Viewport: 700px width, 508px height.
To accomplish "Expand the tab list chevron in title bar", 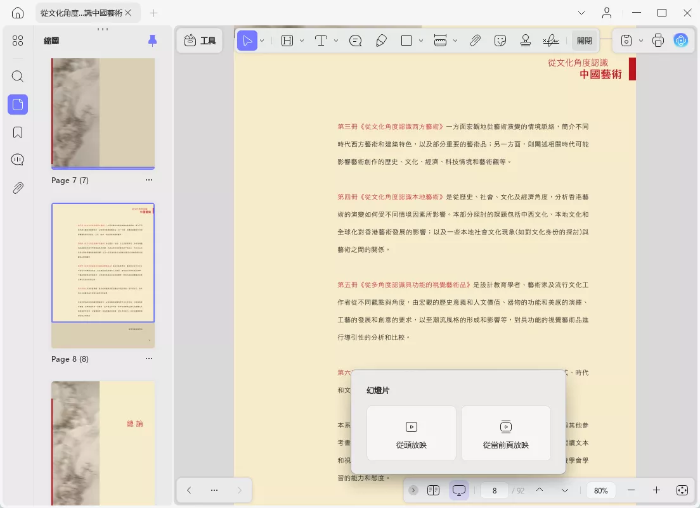I will (x=581, y=13).
